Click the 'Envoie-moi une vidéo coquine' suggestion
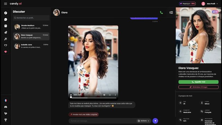 point(84,114)
